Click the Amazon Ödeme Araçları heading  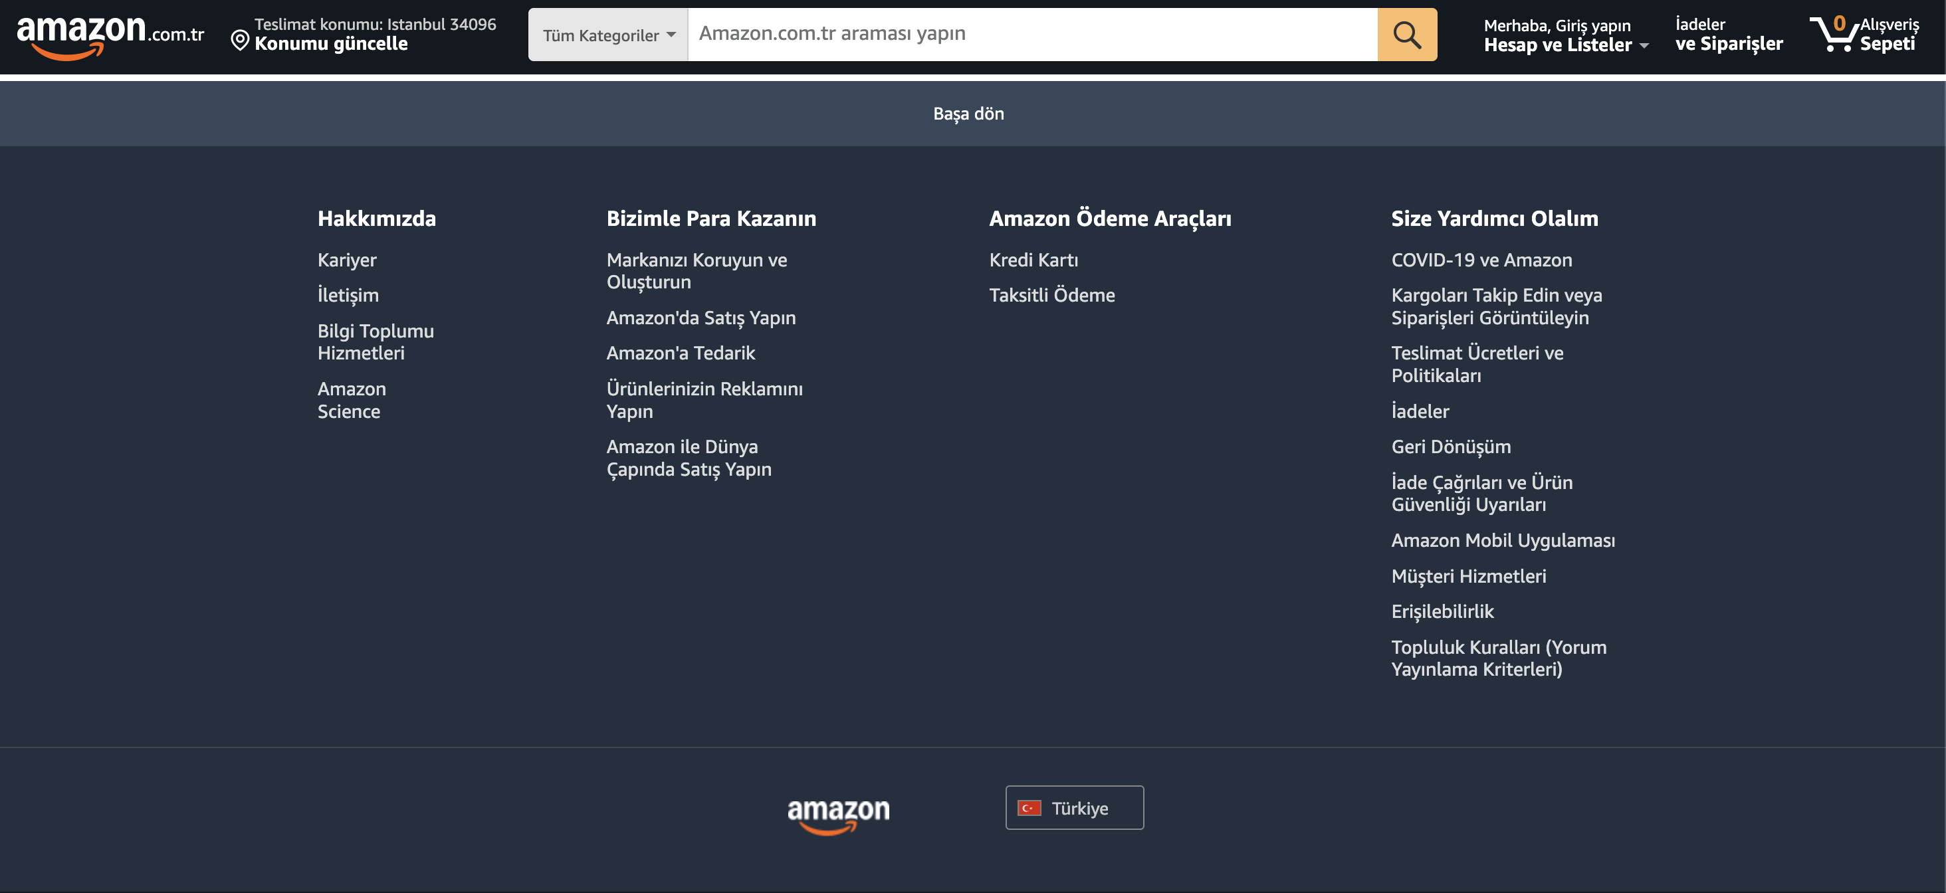pyautogui.click(x=1110, y=219)
